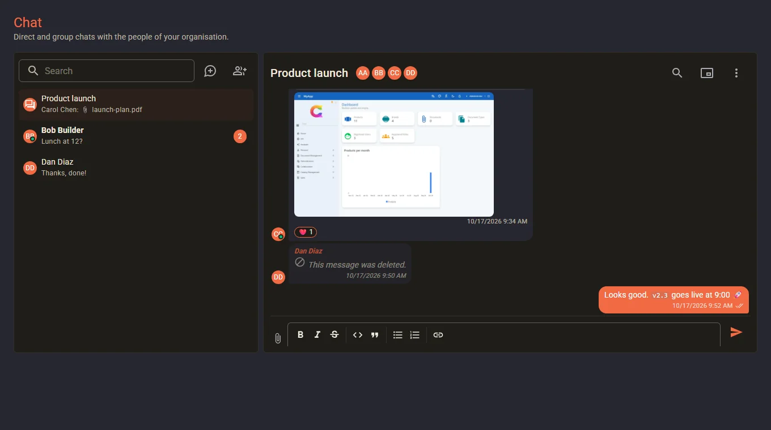The width and height of the screenshot is (771, 430).
Task: Insert a bulleted list
Action: (398, 335)
